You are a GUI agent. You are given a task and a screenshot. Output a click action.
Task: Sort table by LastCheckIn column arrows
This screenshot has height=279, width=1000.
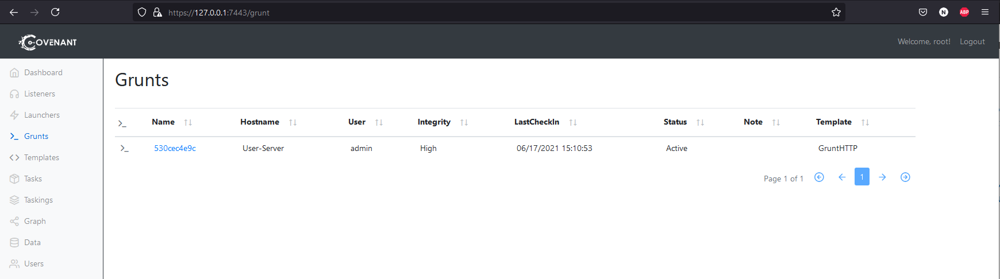pyautogui.click(x=572, y=122)
